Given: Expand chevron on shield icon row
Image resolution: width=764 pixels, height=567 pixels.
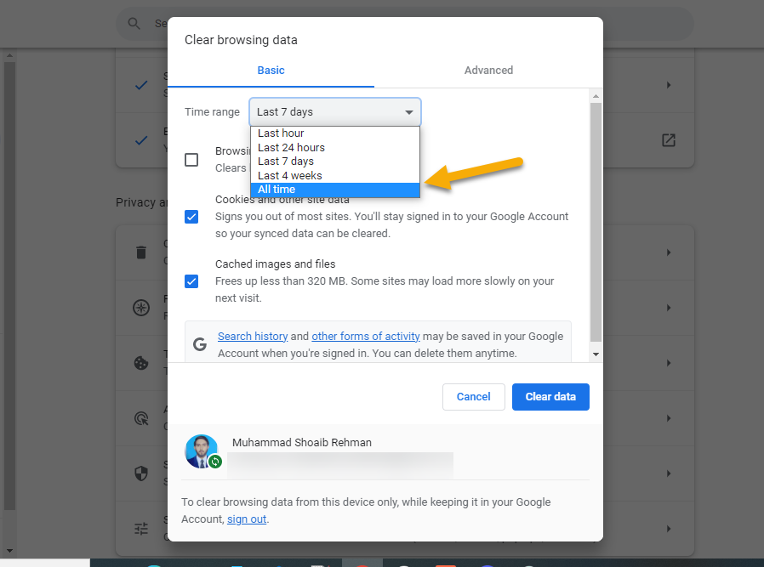Looking at the screenshot, I should point(669,473).
